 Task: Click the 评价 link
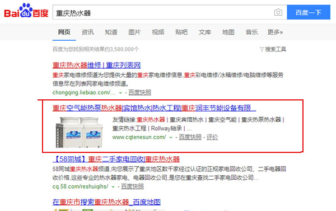pos(212,137)
